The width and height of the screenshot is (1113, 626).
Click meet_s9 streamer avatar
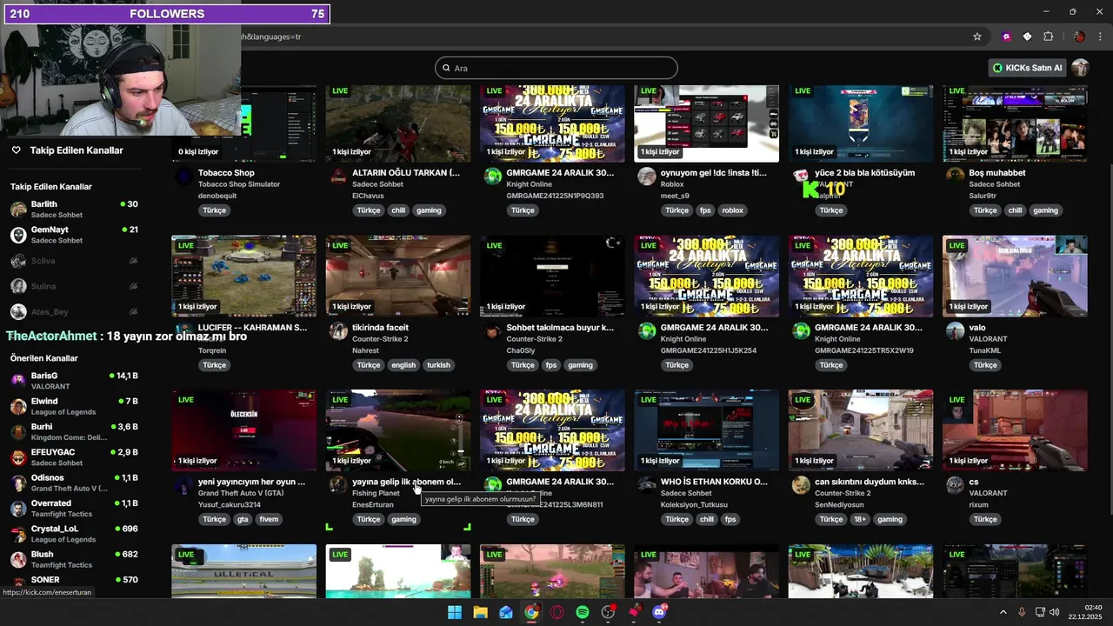646,176
